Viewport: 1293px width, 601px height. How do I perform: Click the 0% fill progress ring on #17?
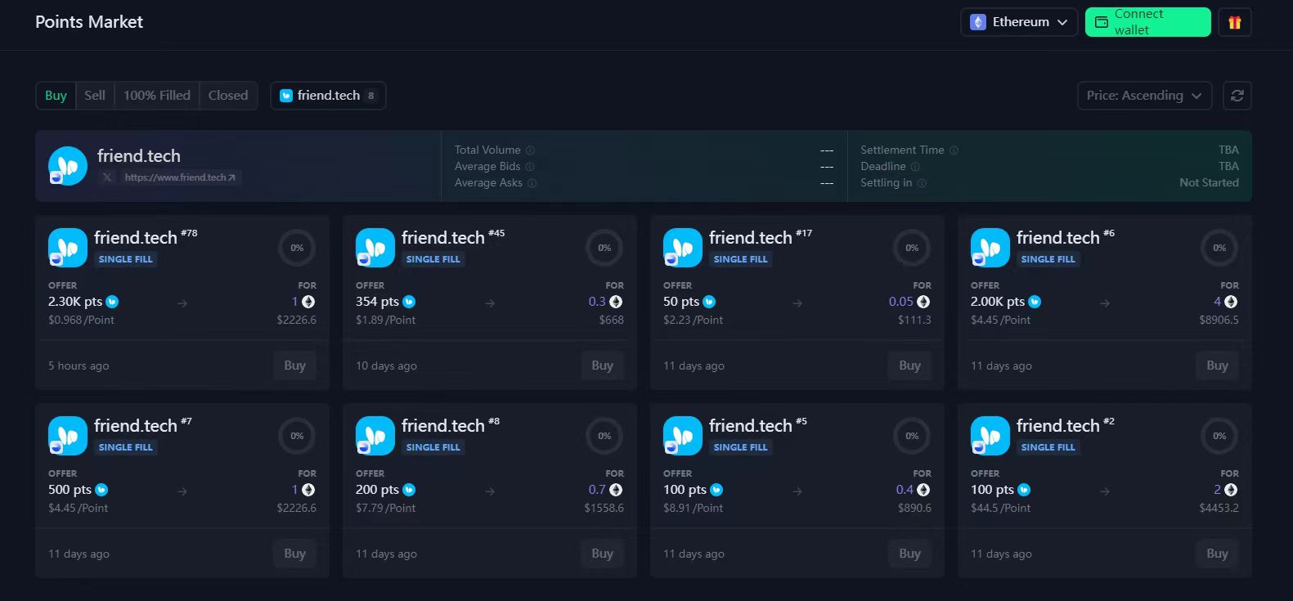[912, 248]
